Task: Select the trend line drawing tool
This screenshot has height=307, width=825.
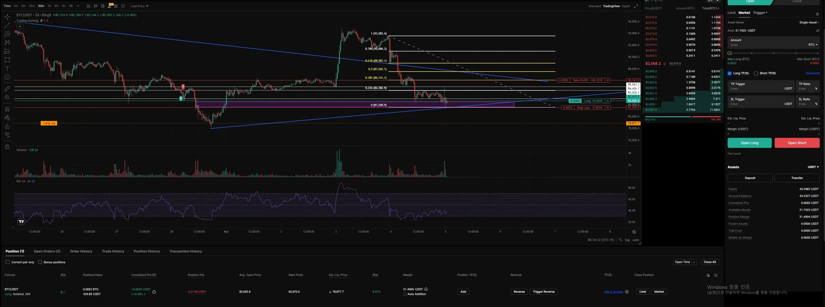Action: 7,25
